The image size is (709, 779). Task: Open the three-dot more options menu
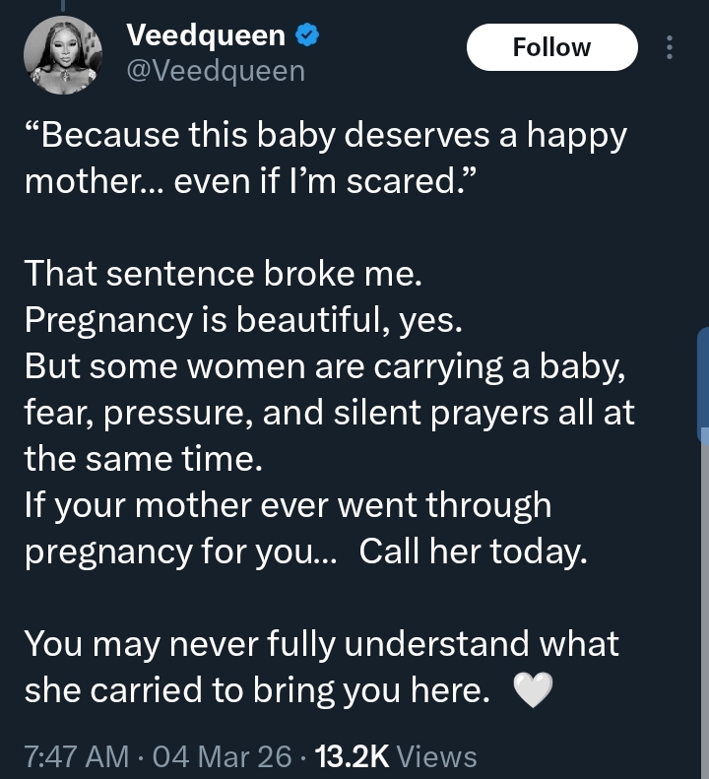[671, 47]
